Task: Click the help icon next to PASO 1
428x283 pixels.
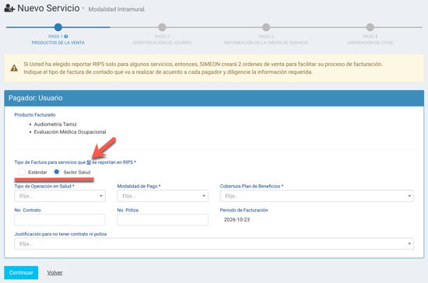Action: [66, 37]
